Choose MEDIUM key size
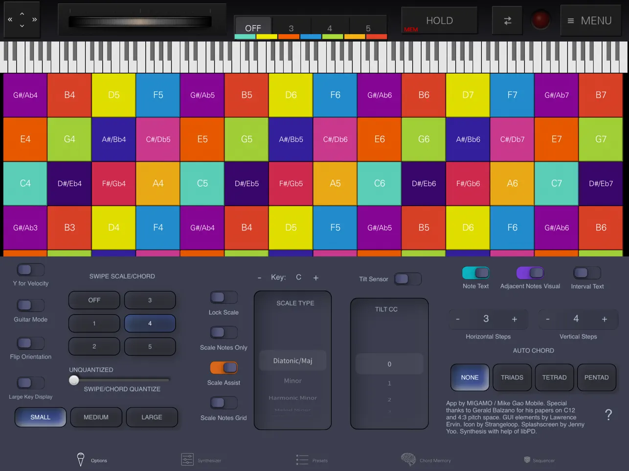The width and height of the screenshot is (629, 471). [x=96, y=417]
